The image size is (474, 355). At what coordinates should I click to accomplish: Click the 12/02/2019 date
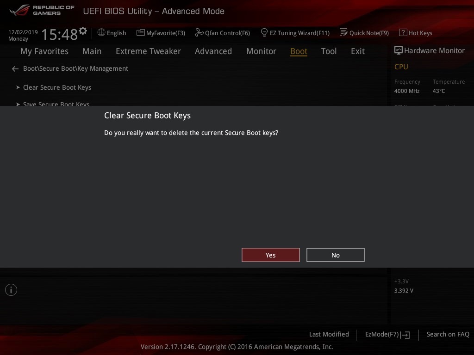tap(23, 32)
